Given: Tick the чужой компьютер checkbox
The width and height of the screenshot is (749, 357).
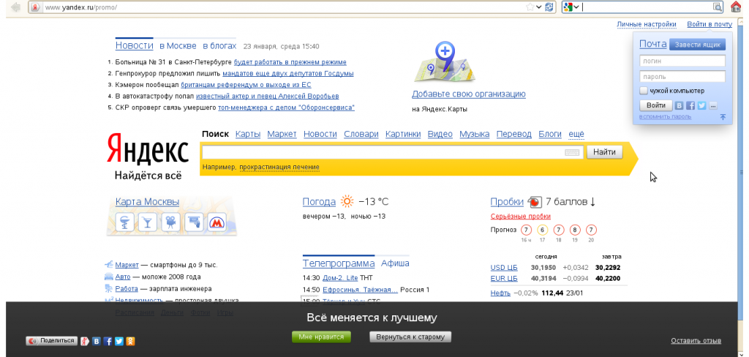Looking at the screenshot, I should click(x=644, y=91).
